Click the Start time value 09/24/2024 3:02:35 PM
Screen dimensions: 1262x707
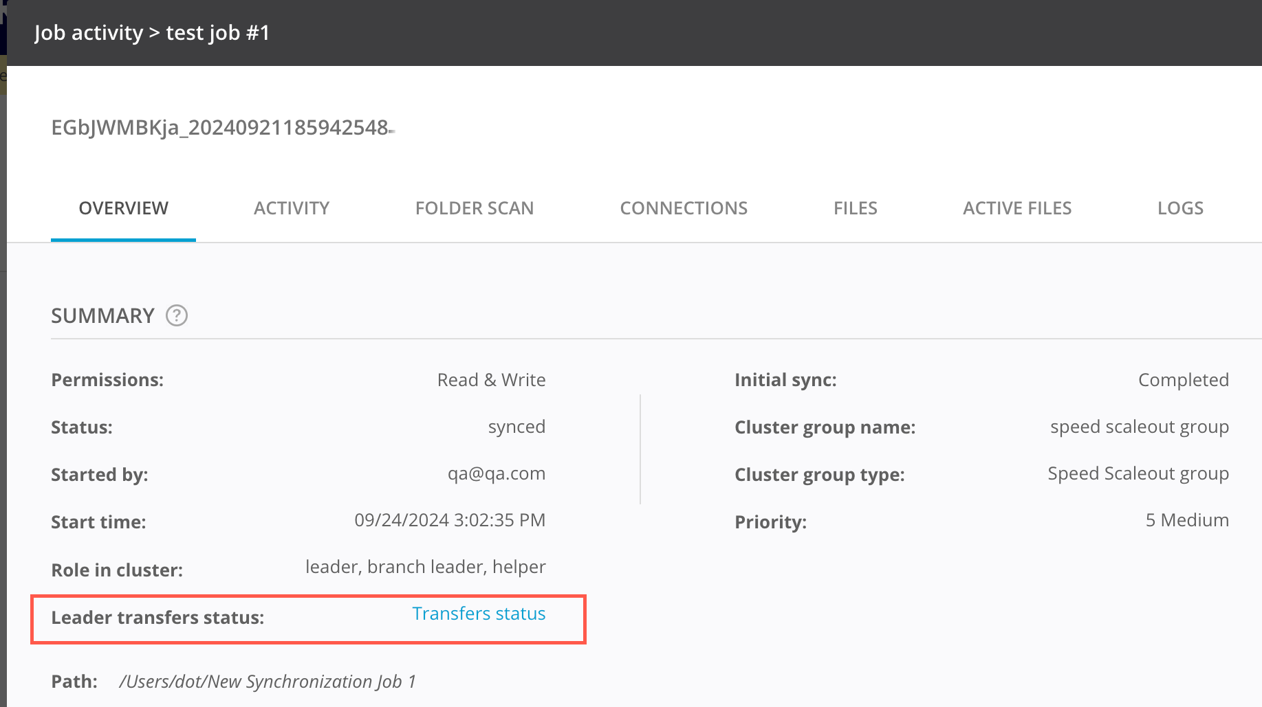[x=450, y=520]
